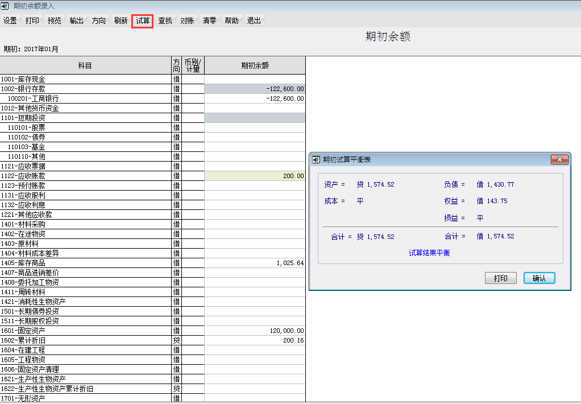Screen dimensions: 581x404
Task: Run 对账 reconciliation
Action: point(187,21)
